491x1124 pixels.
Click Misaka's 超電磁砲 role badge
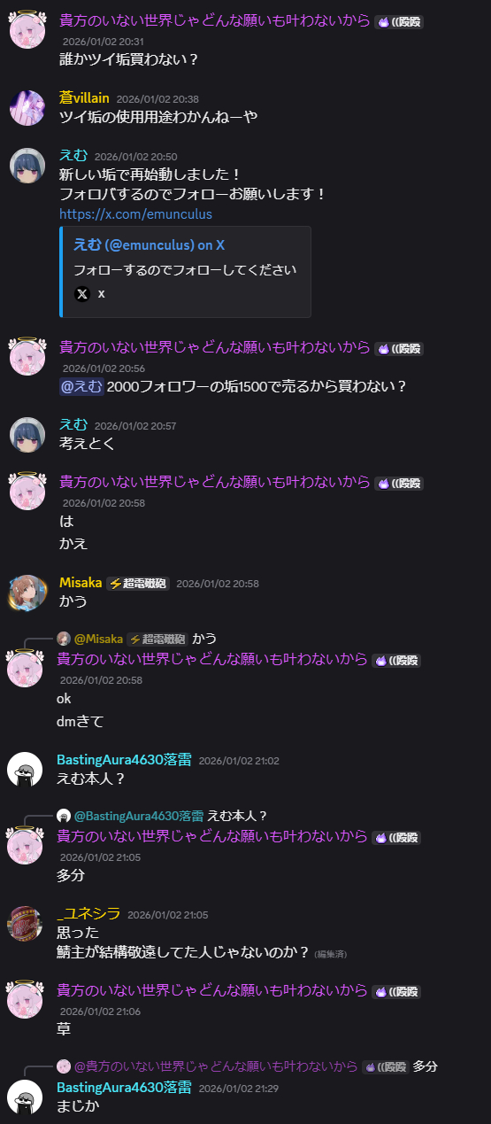(137, 584)
